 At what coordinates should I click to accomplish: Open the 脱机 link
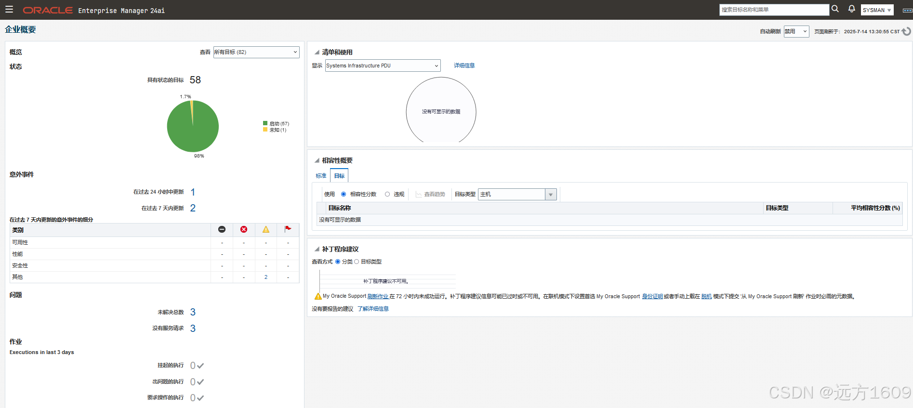tap(706, 296)
